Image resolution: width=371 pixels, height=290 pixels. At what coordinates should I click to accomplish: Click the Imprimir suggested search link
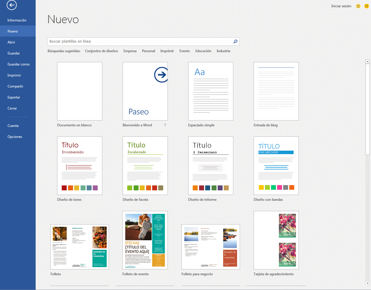pyautogui.click(x=167, y=51)
